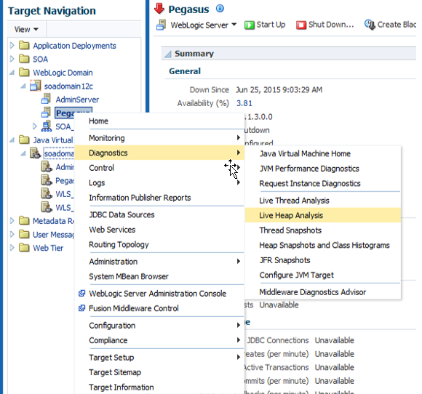Click the Application Deployments folder icon

tap(24, 46)
